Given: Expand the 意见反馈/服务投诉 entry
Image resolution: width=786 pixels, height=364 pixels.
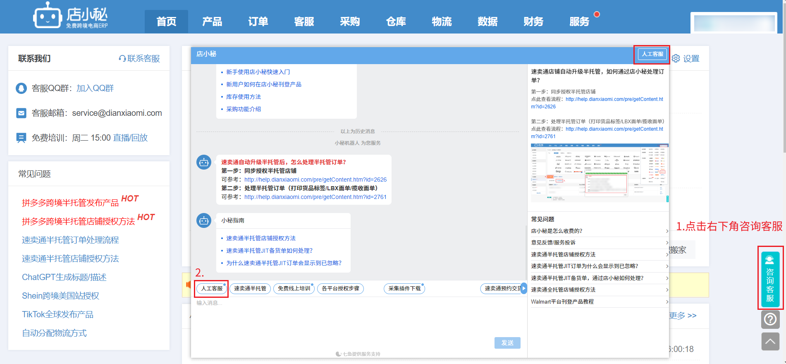Looking at the screenshot, I should (598, 243).
